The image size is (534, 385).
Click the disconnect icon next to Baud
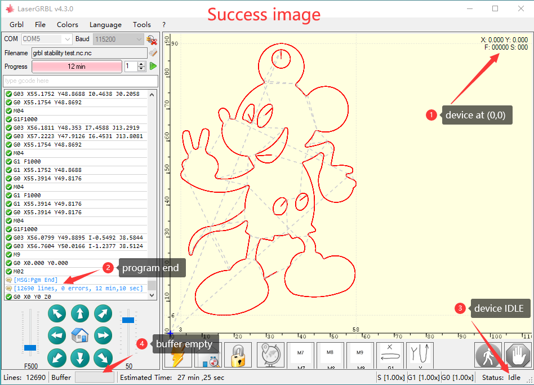(151, 39)
